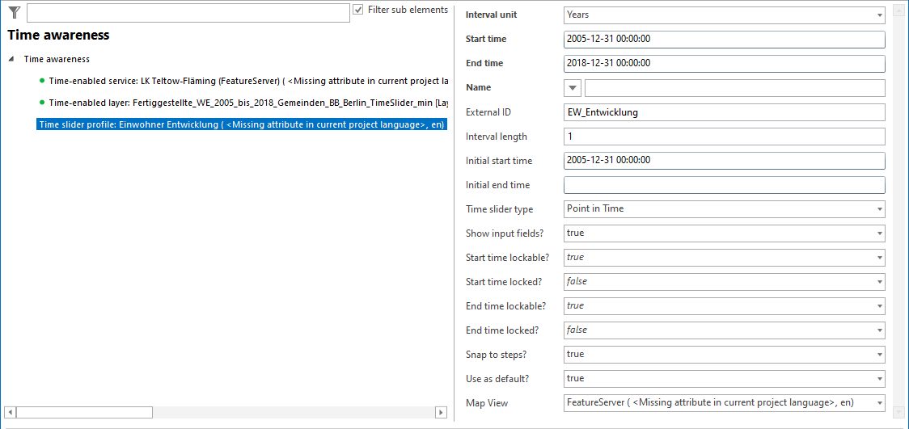Click the External ID field EW_Entwicklung
The width and height of the screenshot is (909, 429).
(724, 112)
